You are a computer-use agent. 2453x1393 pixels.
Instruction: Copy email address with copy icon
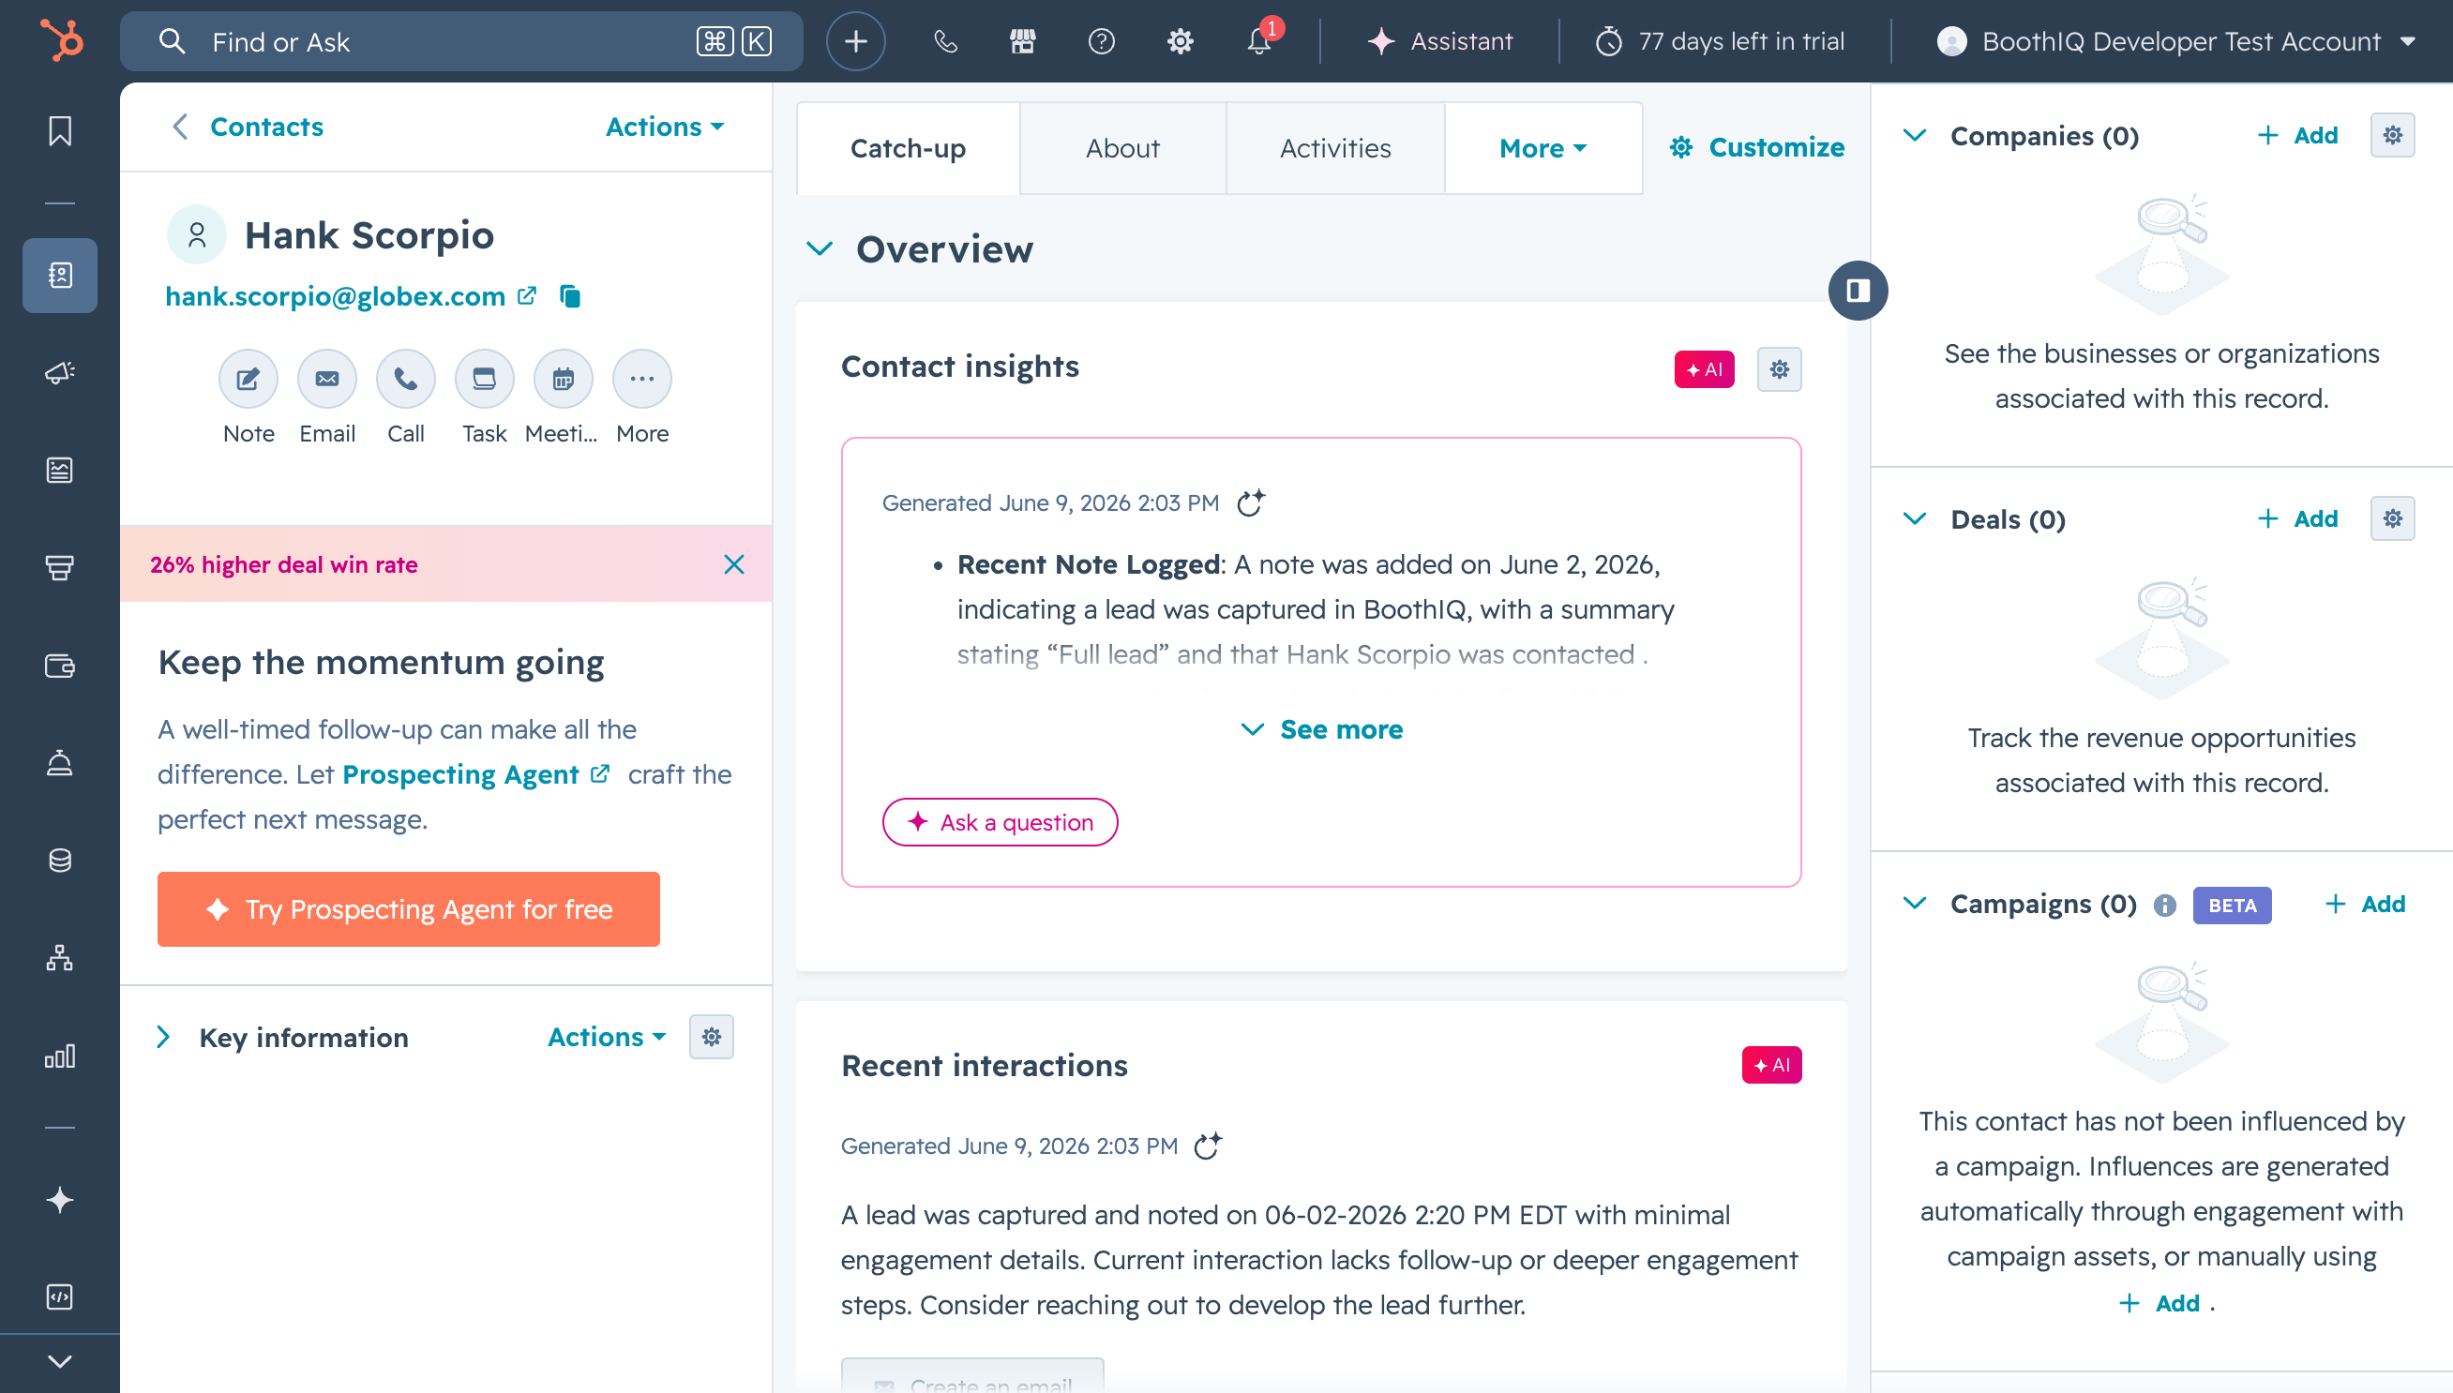(570, 296)
